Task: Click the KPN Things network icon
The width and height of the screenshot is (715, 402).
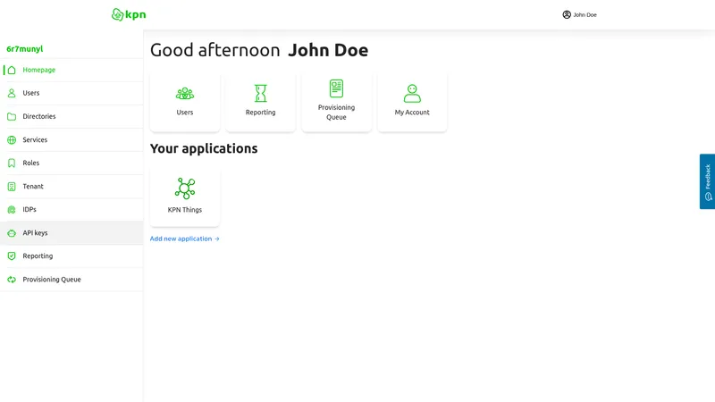Action: pyautogui.click(x=185, y=188)
